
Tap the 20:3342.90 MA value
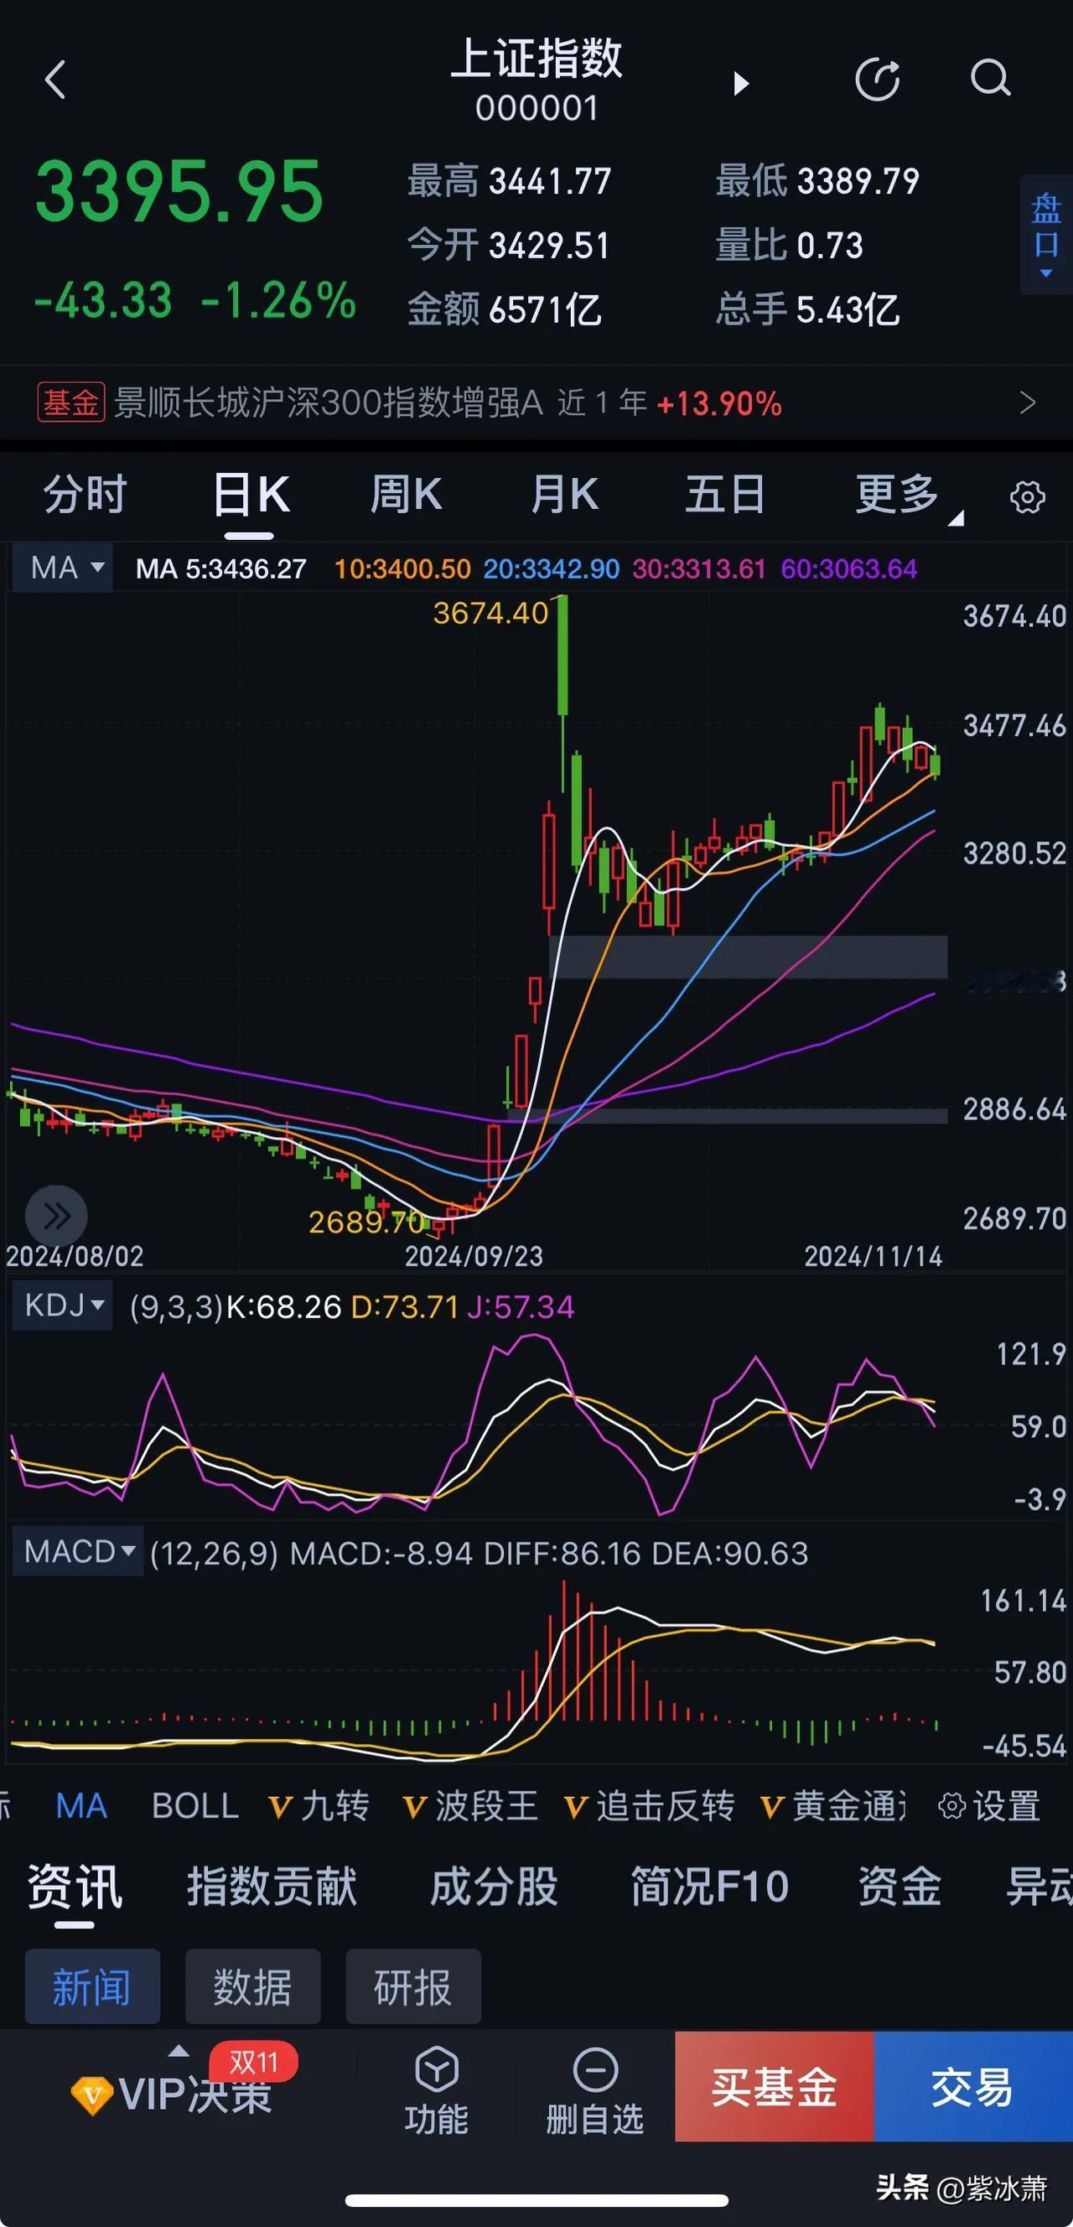click(552, 568)
